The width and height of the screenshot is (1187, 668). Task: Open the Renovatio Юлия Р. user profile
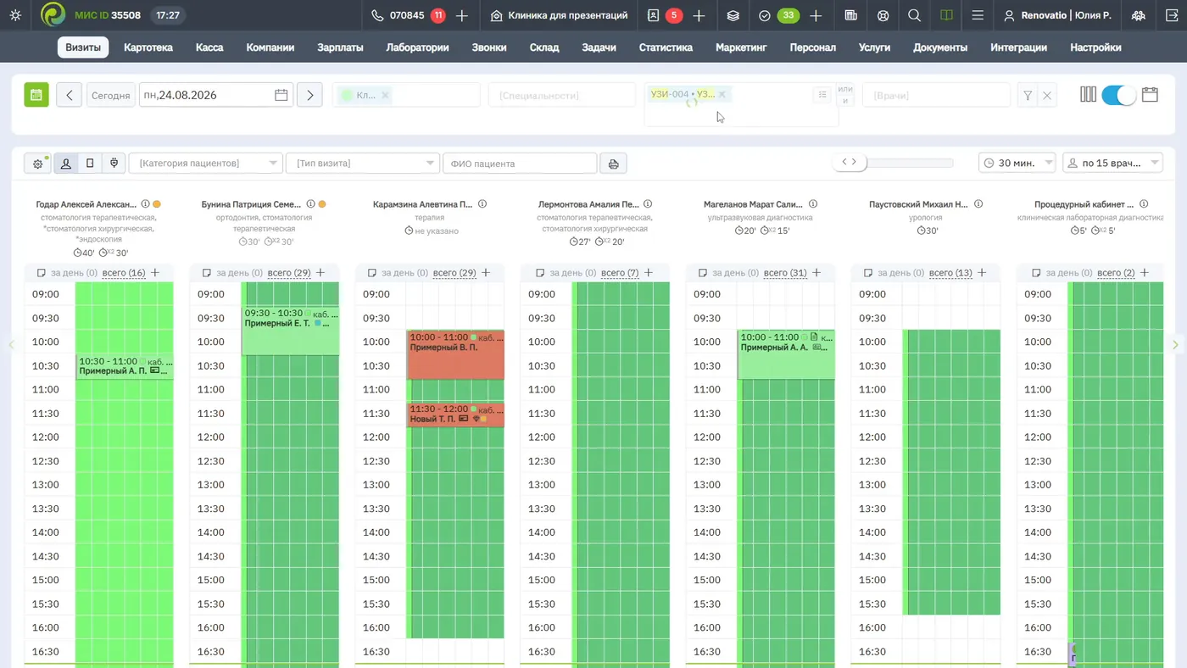[1057, 15]
